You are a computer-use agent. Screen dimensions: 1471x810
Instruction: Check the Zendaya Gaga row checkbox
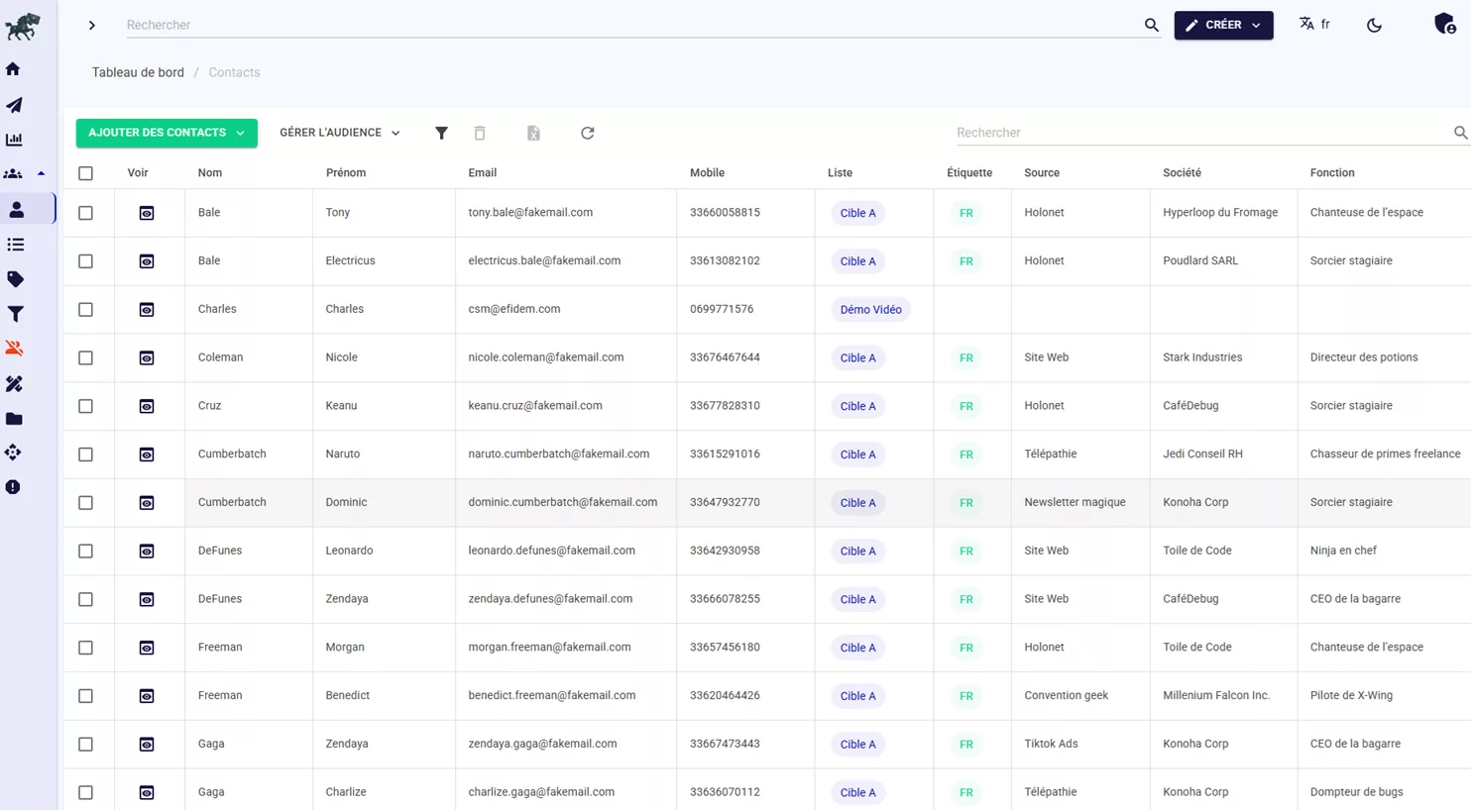point(86,745)
